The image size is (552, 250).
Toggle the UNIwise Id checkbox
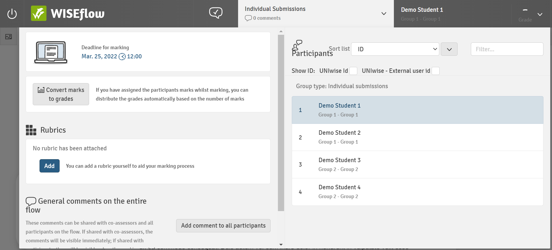coord(353,71)
